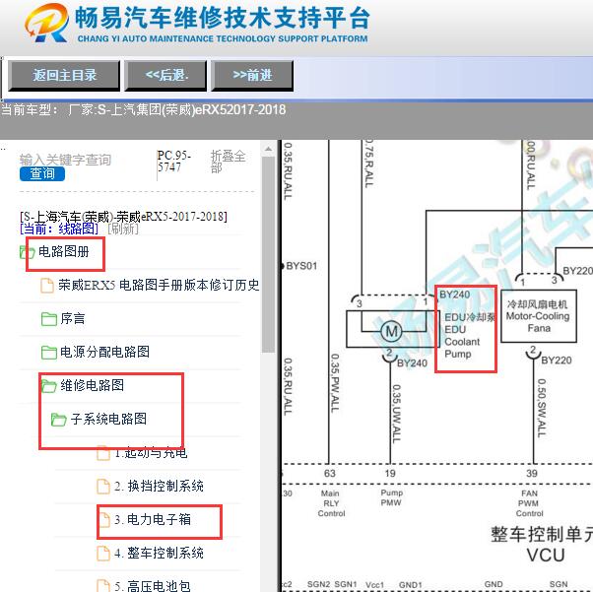The height and width of the screenshot is (592, 593).
Task: Click the BYS01 splice label
Action: (301, 266)
